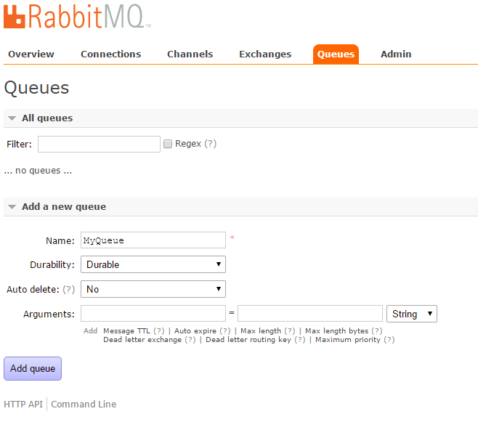Open the Auto delete dropdown
The width and height of the screenshot is (478, 443).
153,289
